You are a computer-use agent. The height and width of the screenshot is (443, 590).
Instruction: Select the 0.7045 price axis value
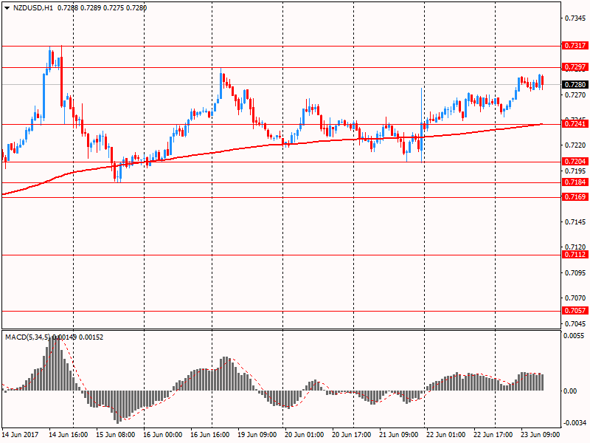click(575, 323)
